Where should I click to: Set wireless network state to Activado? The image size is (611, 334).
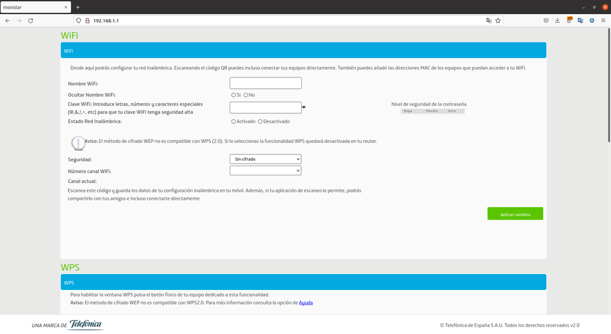click(233, 121)
